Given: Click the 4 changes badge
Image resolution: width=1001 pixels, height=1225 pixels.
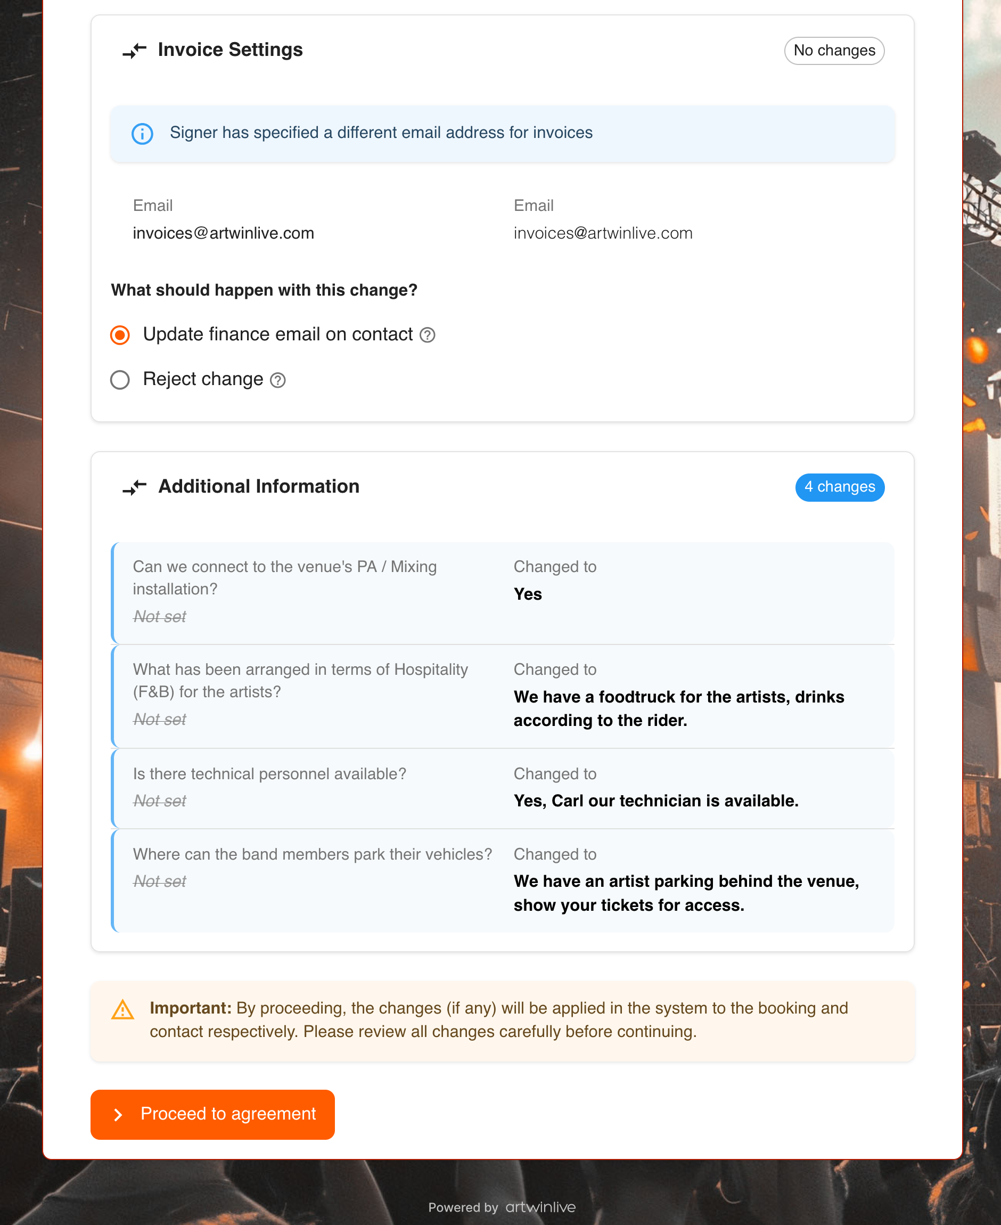Looking at the screenshot, I should (x=840, y=487).
